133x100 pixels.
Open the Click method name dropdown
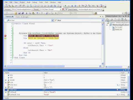[103, 21]
